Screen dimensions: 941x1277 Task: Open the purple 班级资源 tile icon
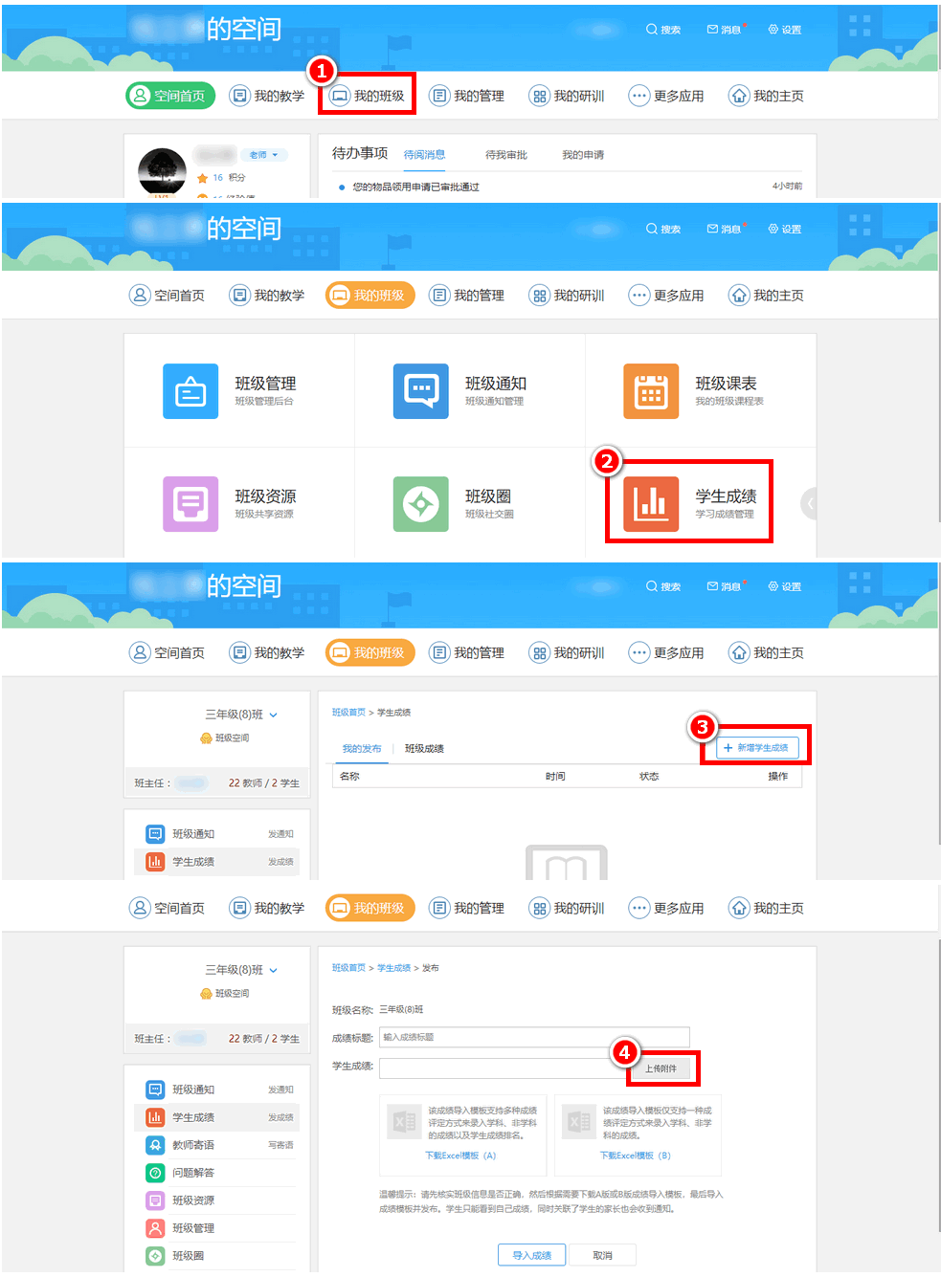click(x=190, y=504)
